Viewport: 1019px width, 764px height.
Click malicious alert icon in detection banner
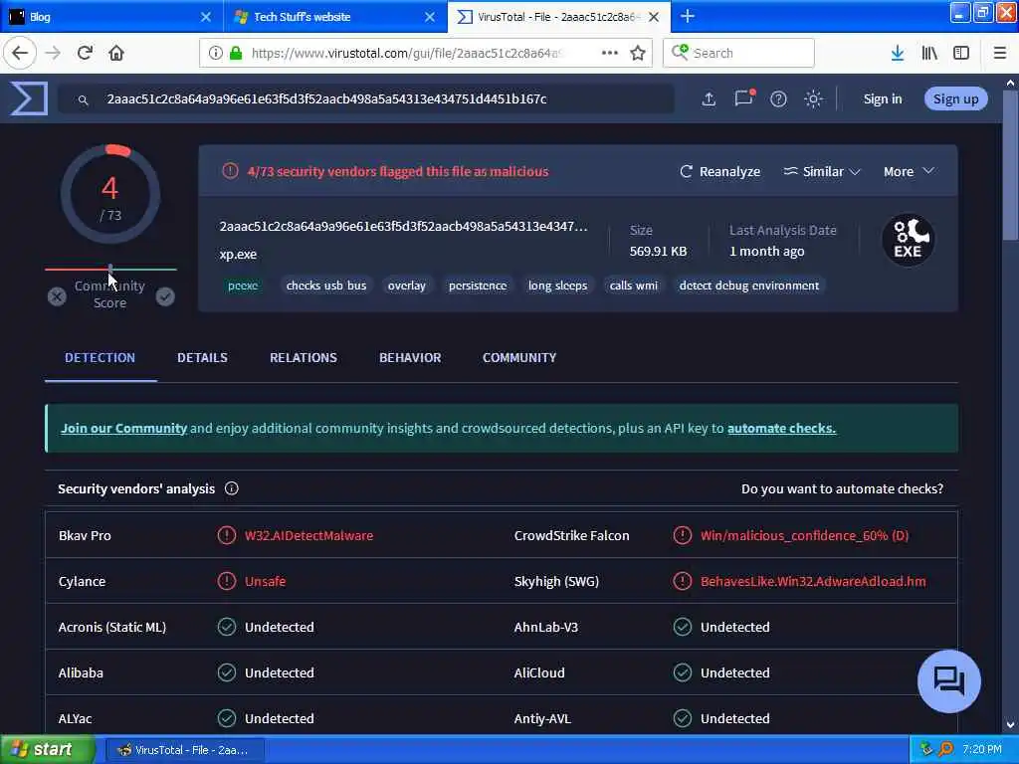tap(230, 171)
